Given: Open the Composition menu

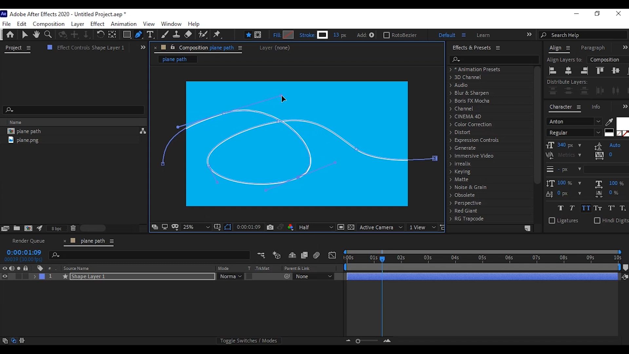Looking at the screenshot, I should coord(48,24).
